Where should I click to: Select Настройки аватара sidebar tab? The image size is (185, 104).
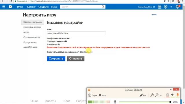click(32, 27)
